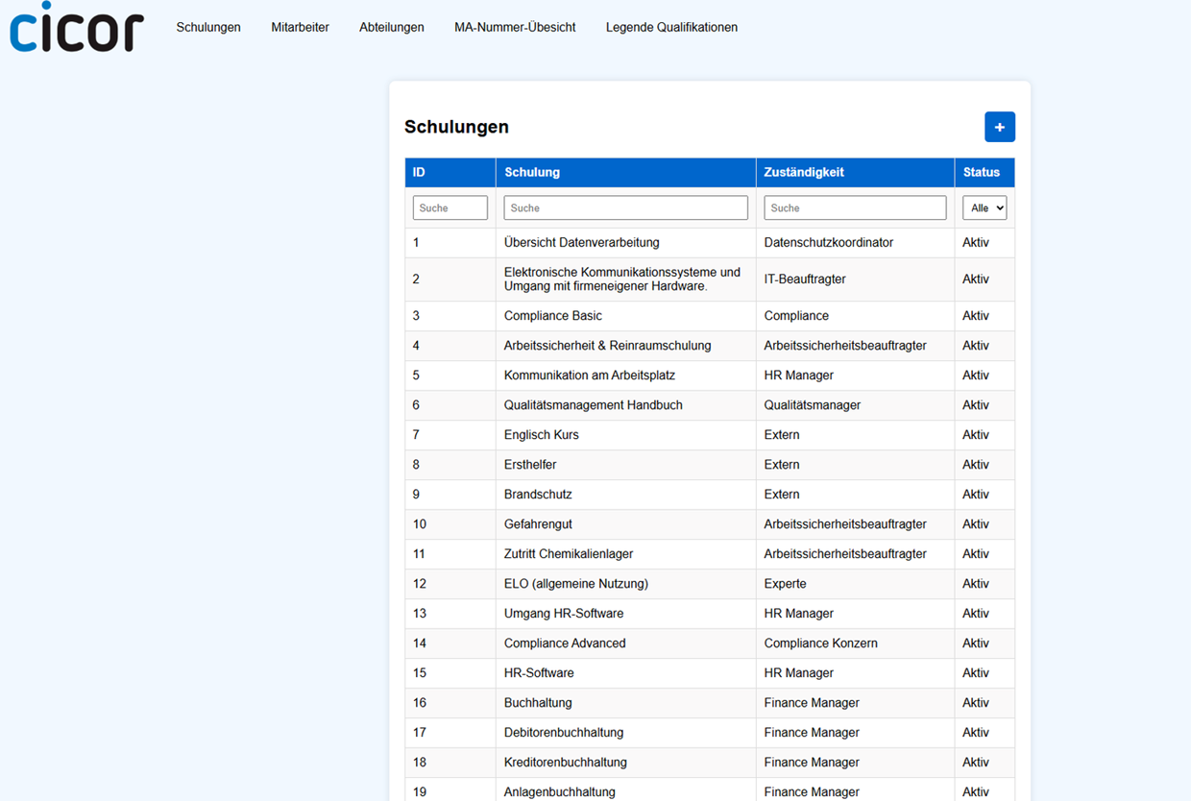The width and height of the screenshot is (1191, 801).
Task: Click the Zuständigkeit search box
Action: pos(855,207)
